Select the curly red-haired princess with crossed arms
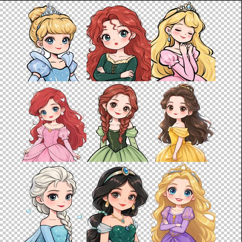The height and width of the screenshot is (242, 242). click(x=118, y=43)
